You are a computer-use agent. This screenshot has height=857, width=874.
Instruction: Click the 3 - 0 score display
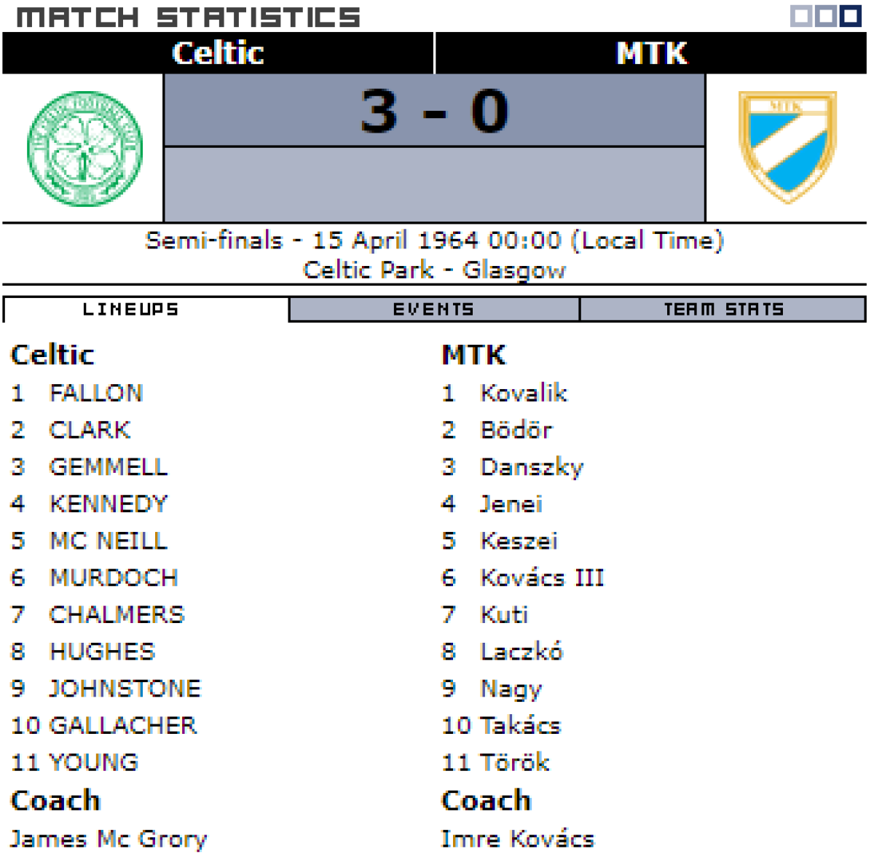coord(434,111)
